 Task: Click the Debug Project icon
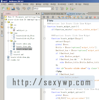pos(72,8)
